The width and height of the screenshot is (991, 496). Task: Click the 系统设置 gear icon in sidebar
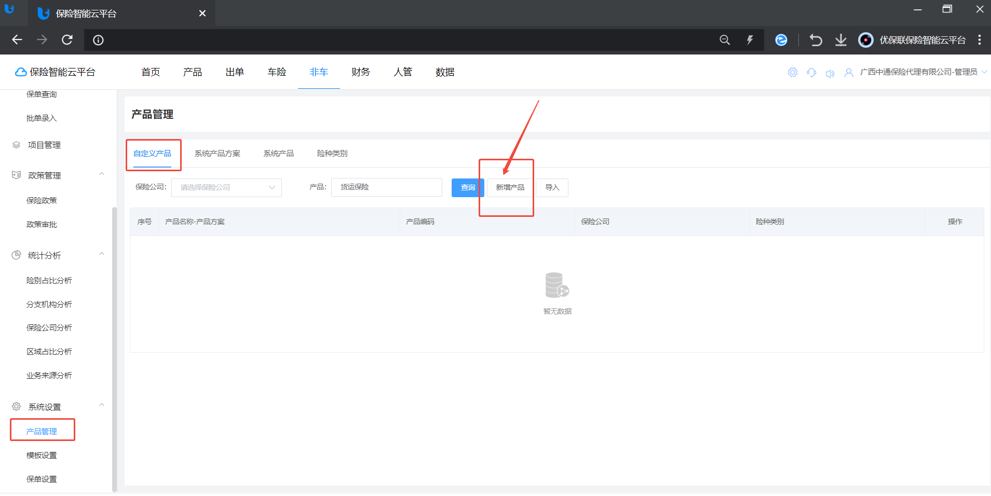click(x=17, y=406)
